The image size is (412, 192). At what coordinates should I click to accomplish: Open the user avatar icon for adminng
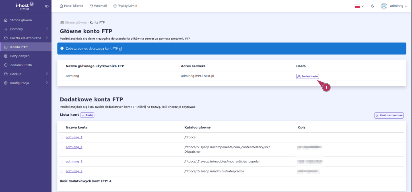click(x=383, y=6)
